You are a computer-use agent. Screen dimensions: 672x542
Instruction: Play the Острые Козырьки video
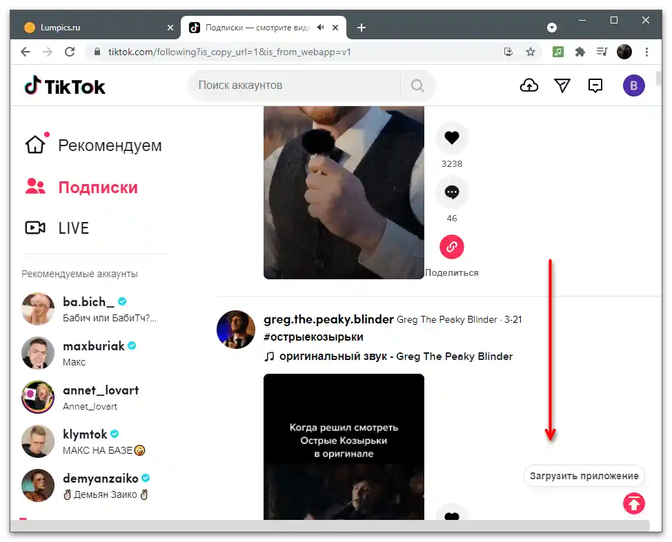click(344, 446)
